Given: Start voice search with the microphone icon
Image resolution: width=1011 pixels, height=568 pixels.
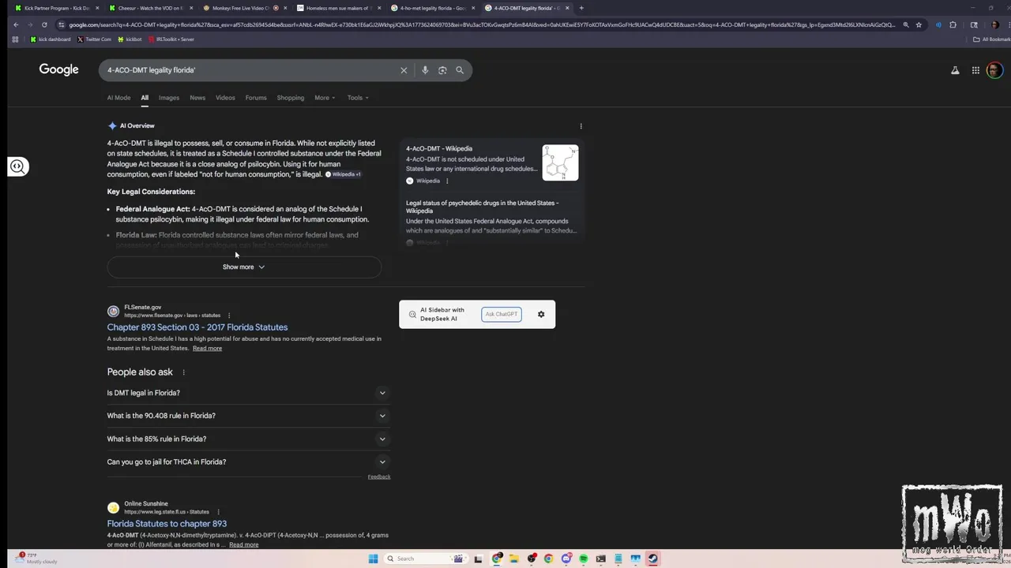Looking at the screenshot, I should click(x=425, y=70).
